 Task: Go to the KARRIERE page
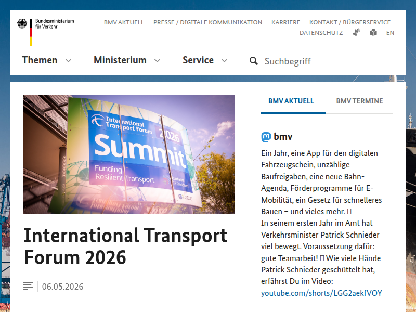285,22
